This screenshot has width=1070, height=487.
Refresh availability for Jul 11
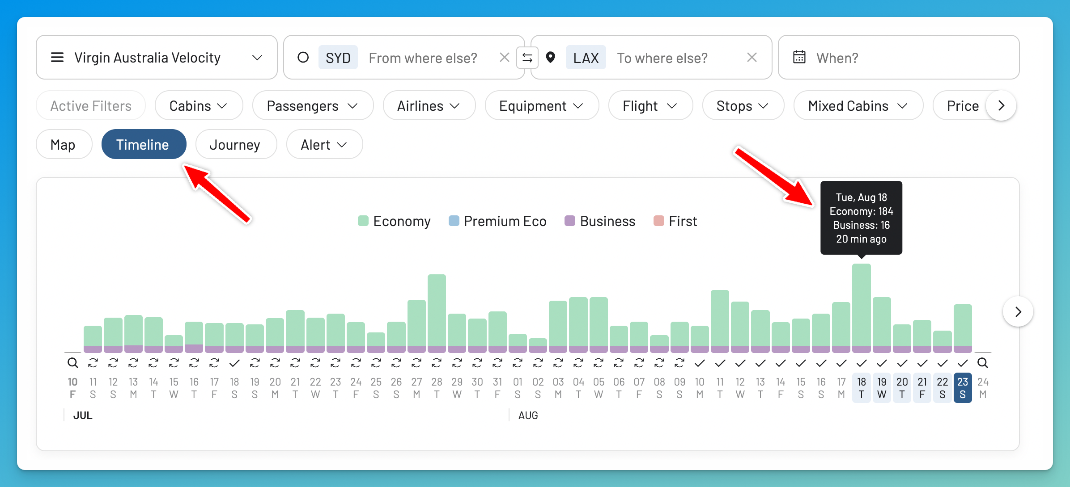pos(93,363)
